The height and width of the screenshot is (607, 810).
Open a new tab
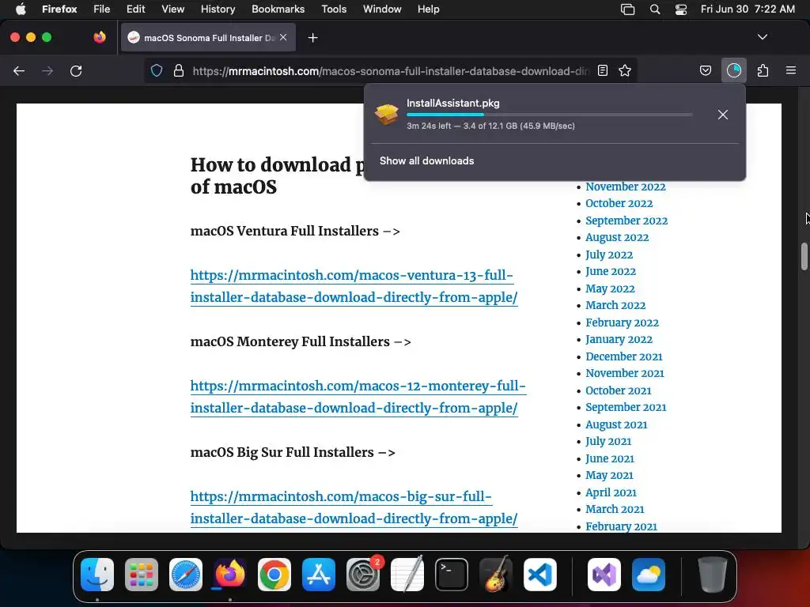tap(312, 38)
